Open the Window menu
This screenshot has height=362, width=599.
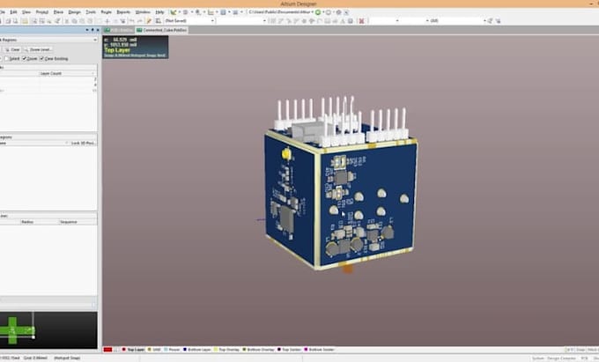[x=143, y=12]
